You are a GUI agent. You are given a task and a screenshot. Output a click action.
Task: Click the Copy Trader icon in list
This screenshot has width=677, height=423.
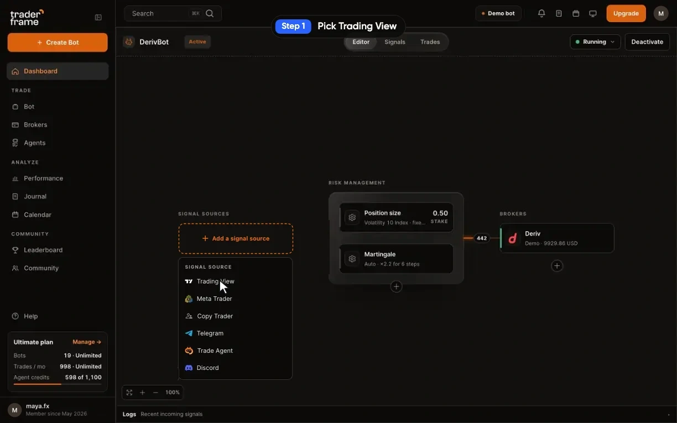(189, 316)
